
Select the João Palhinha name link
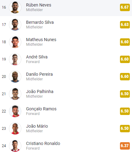[40, 91]
